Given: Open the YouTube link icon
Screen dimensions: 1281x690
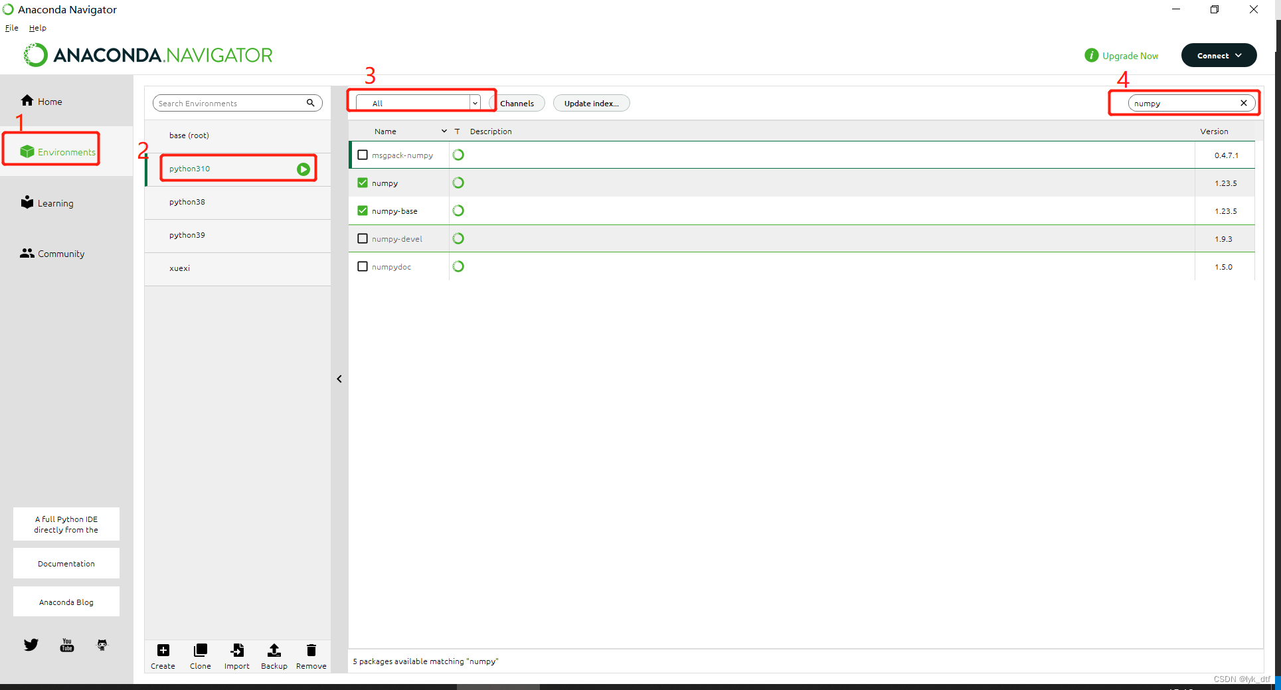Looking at the screenshot, I should [67, 645].
